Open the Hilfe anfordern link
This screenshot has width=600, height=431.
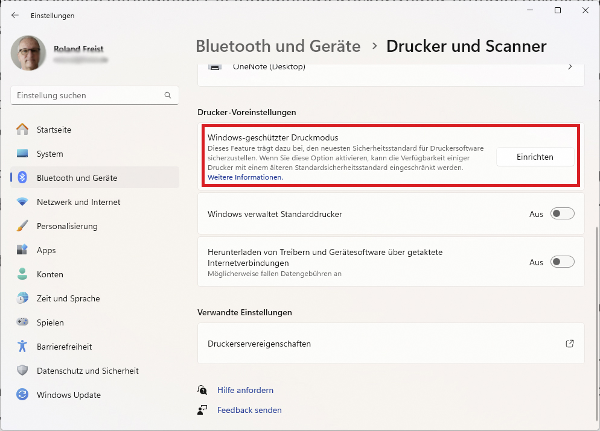point(245,390)
